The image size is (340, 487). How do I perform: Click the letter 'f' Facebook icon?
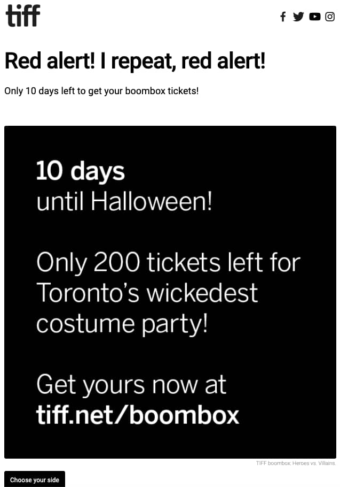coord(282,17)
